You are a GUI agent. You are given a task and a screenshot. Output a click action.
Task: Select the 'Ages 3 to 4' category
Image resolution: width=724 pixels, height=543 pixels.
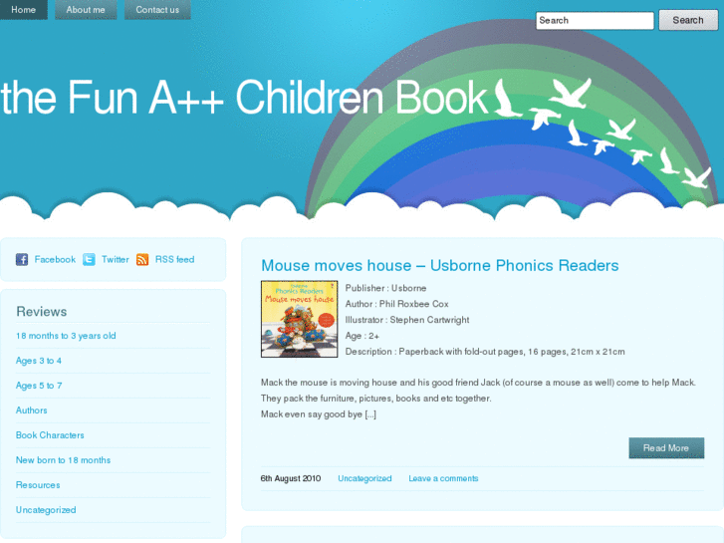point(38,361)
